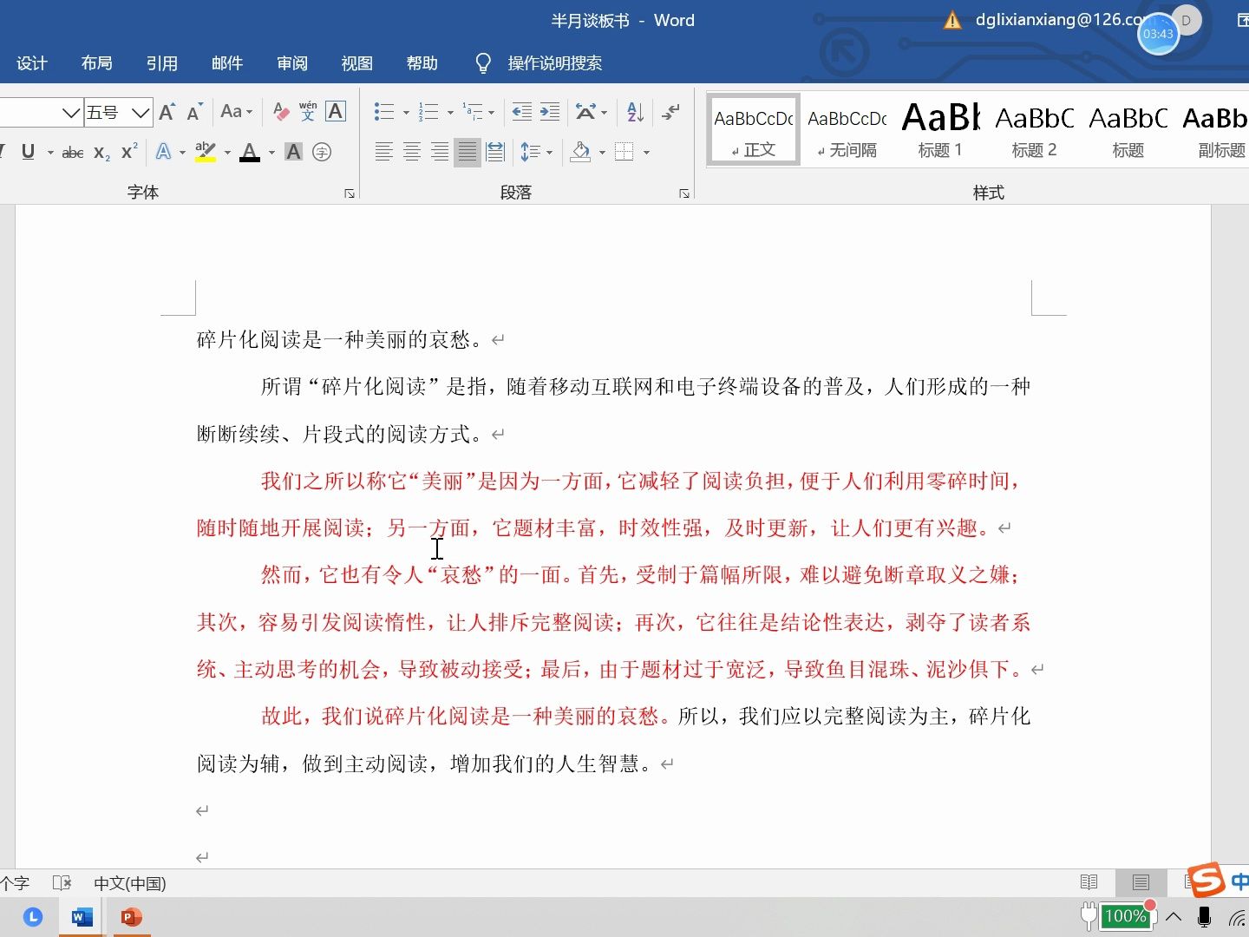This screenshot has height=937, width=1249.
Task: Expand bullet list style dropdown arrow
Action: pyautogui.click(x=405, y=112)
